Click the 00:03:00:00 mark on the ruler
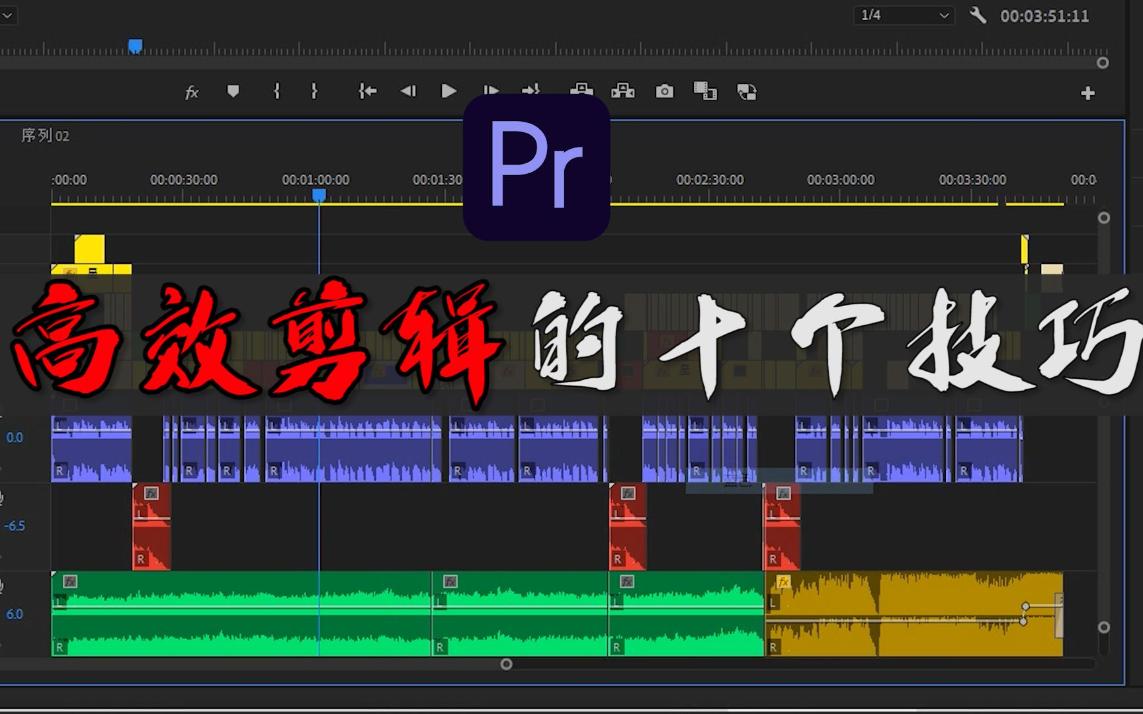The height and width of the screenshot is (714, 1143). (x=841, y=180)
